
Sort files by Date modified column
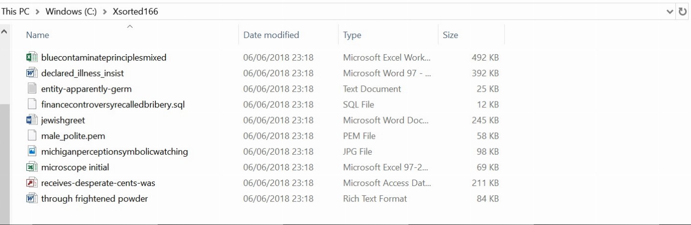coord(288,35)
